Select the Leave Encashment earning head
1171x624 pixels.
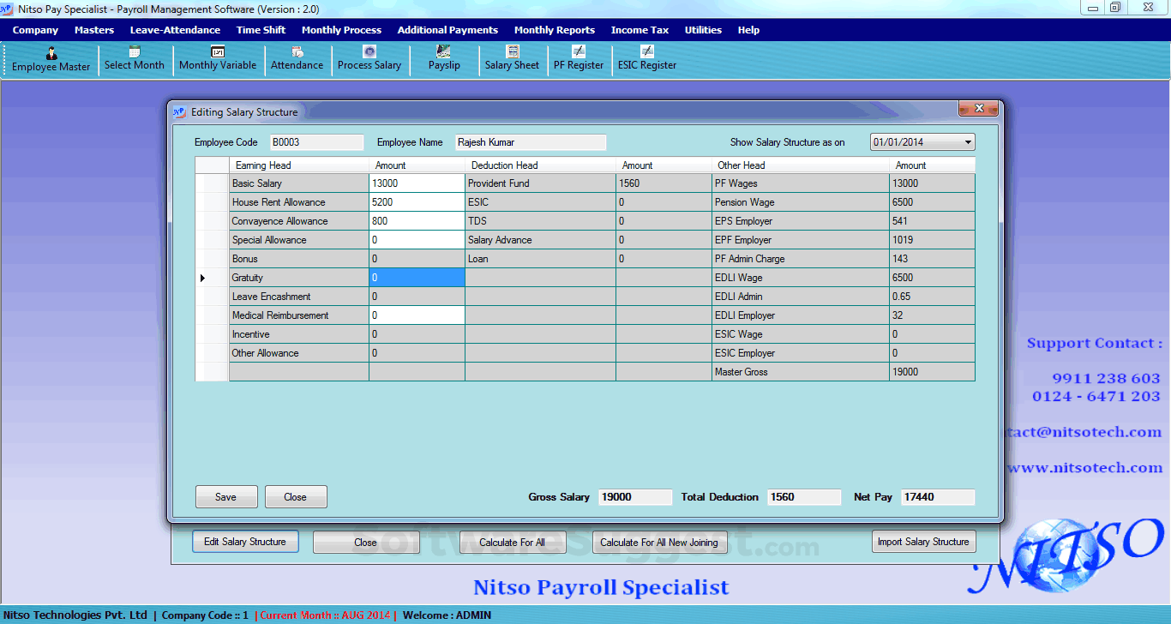click(299, 297)
